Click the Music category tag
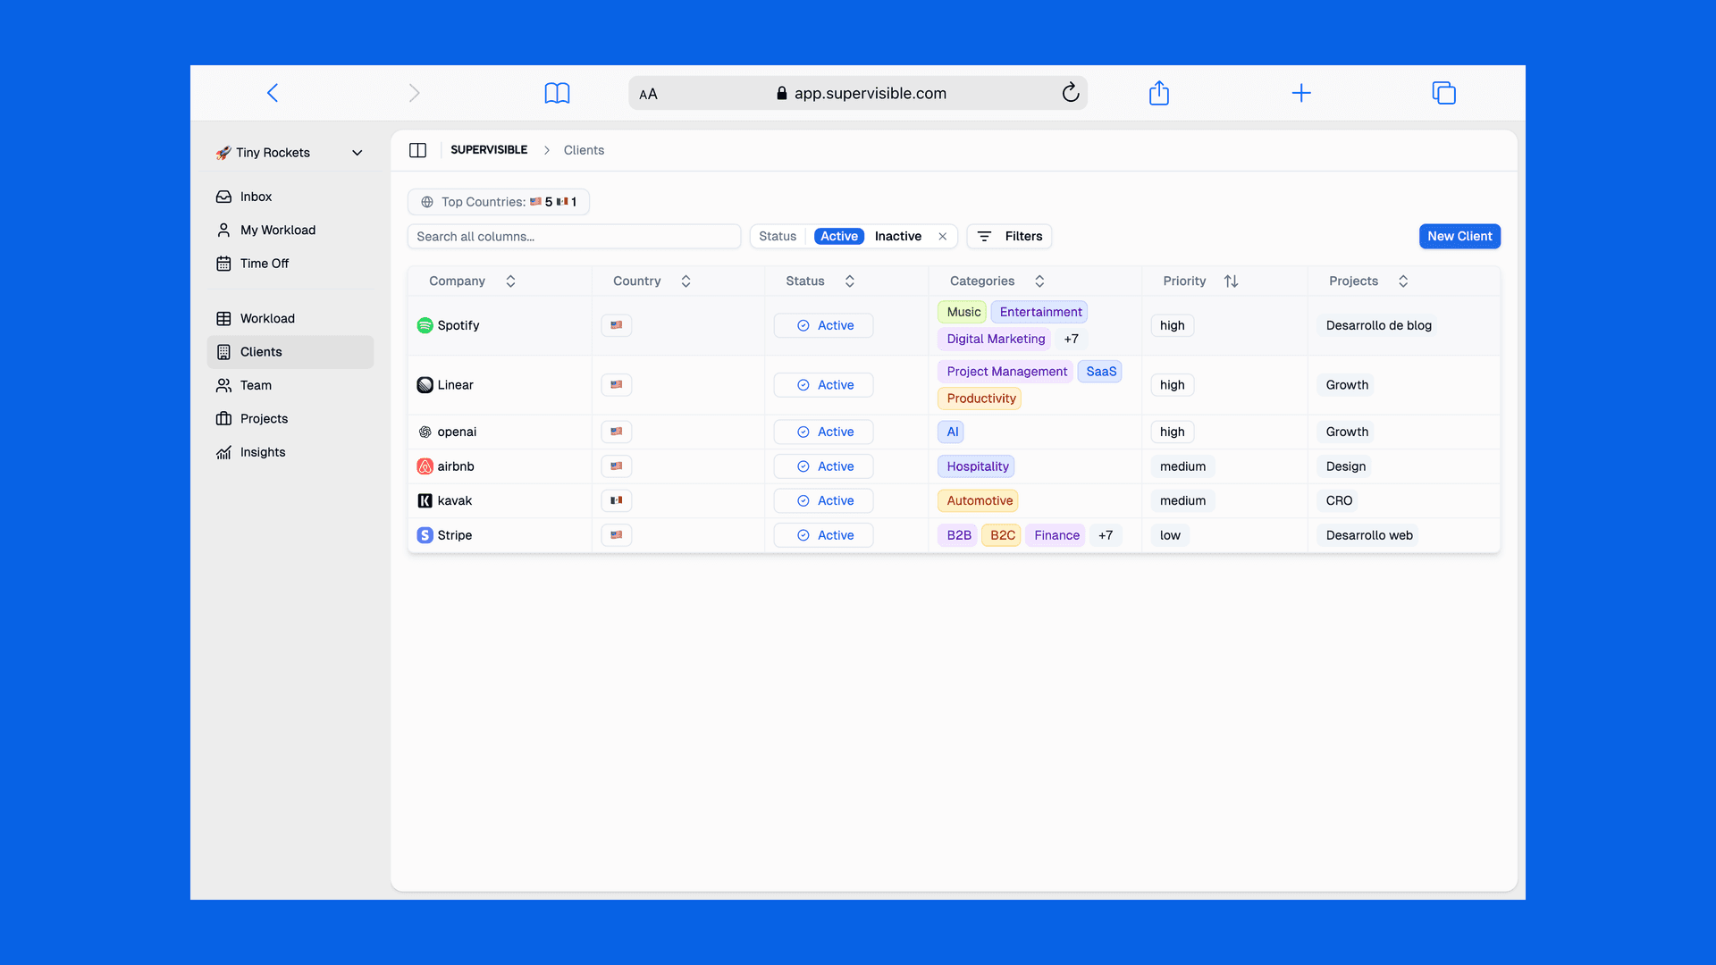 (x=963, y=312)
